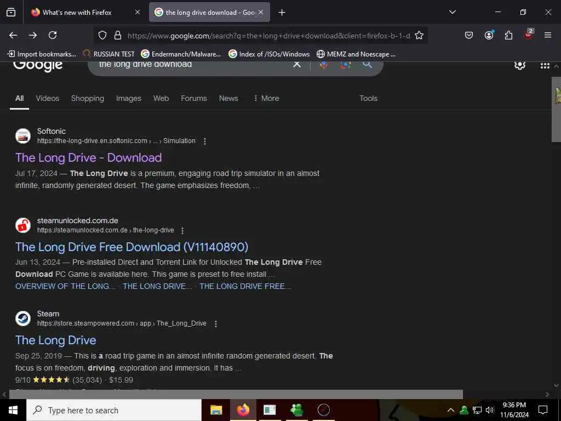561x421 pixels.
Task: Click the Google logo to go home
Action: click(x=38, y=66)
